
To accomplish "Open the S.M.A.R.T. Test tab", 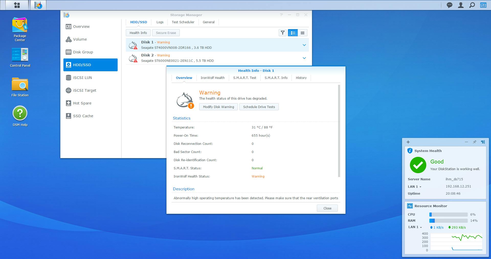I will [244, 78].
